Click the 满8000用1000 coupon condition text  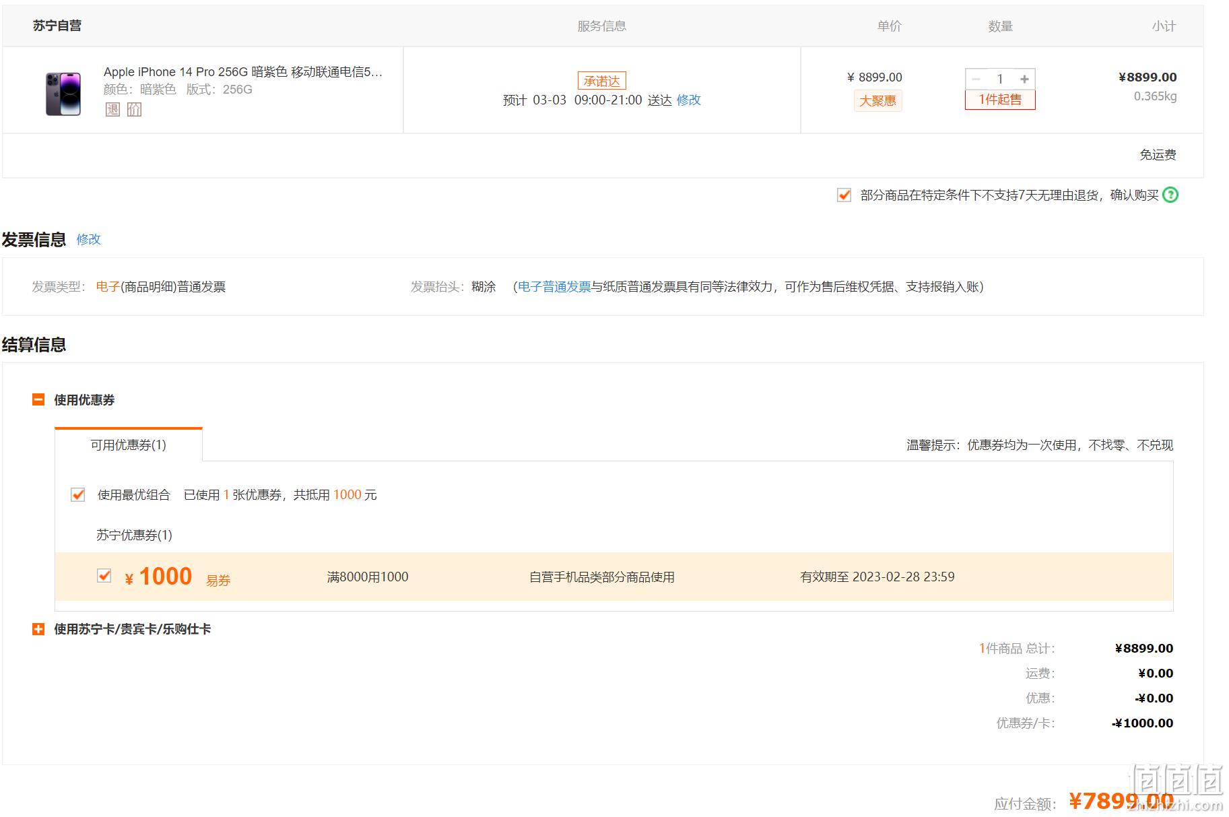(368, 577)
